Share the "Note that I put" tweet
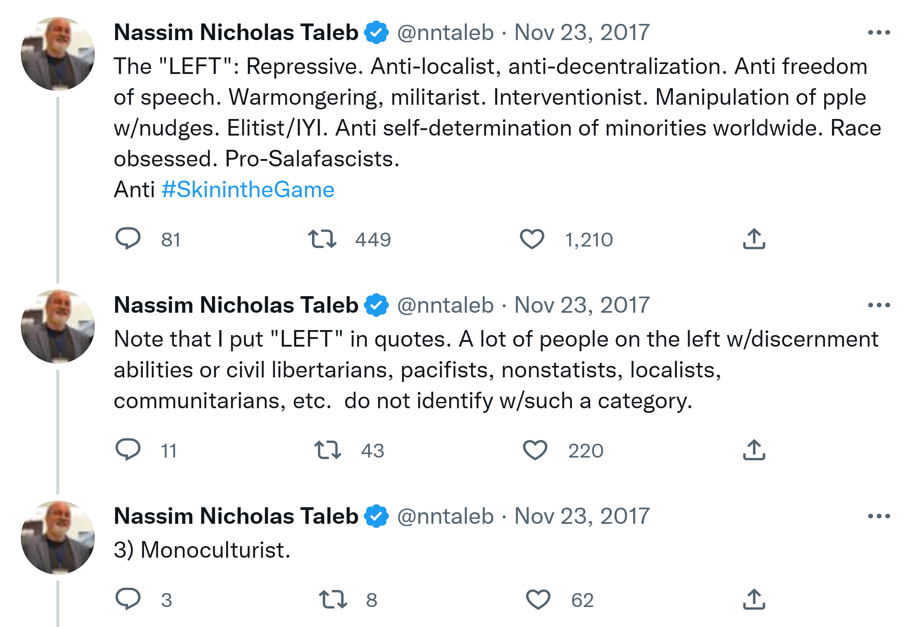The image size is (910, 627). (x=753, y=450)
